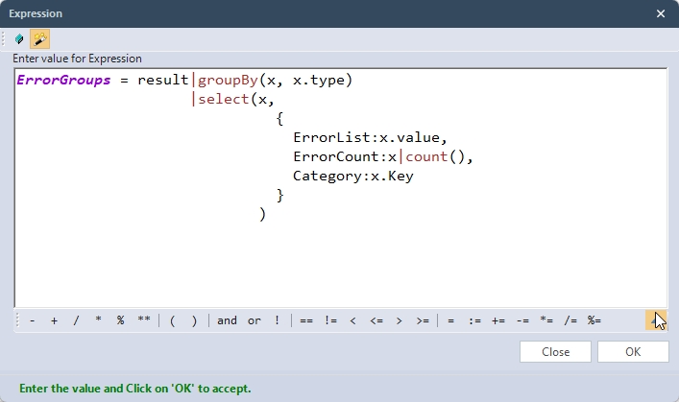
Task: Collapse the operator bar with arrow button
Action: click(x=656, y=320)
